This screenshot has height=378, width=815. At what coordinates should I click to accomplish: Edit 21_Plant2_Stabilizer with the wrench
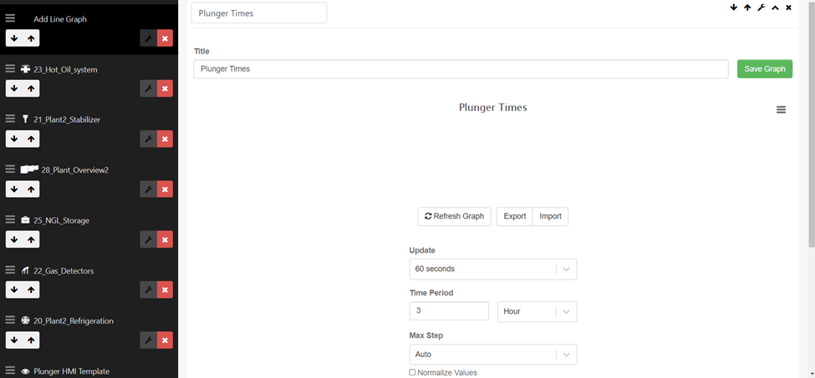tap(149, 139)
